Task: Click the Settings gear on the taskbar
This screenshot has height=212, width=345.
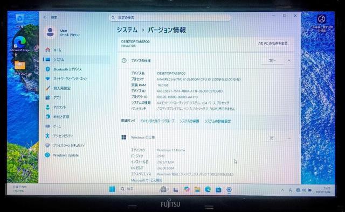Action: [x=229, y=189]
